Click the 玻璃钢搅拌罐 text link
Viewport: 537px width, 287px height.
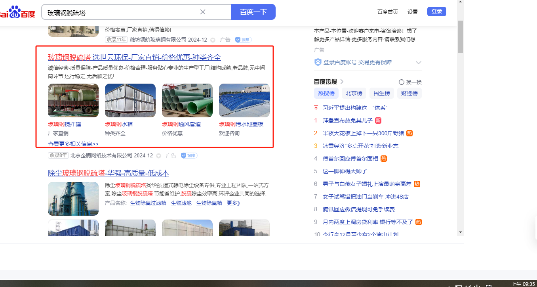click(65, 124)
